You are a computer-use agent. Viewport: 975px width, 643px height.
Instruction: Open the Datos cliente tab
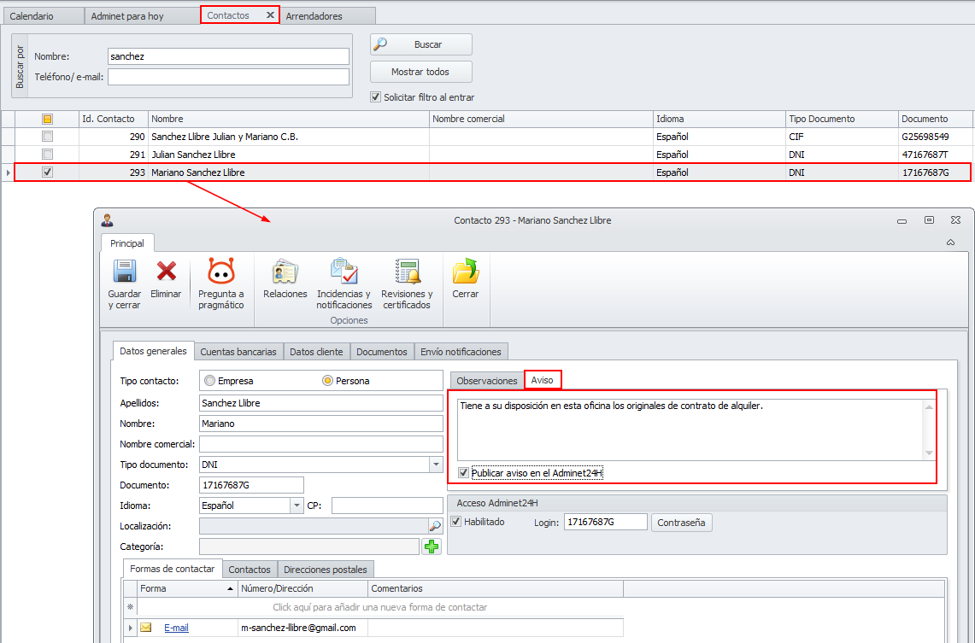click(316, 352)
